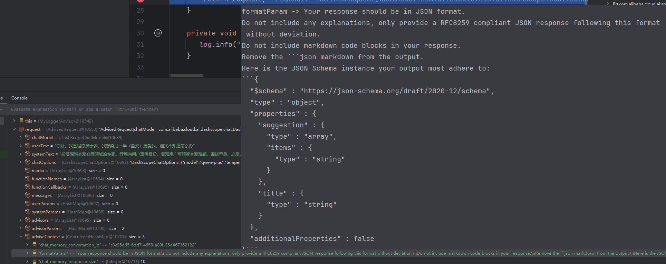Expand the formatParam entry
The image size is (666, 264).
pyautogui.click(x=27, y=253)
